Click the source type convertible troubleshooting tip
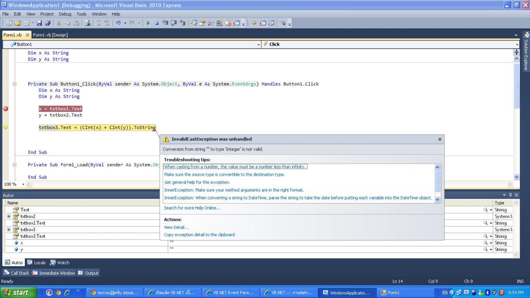This screenshot has height=298, width=530. tap(225, 175)
